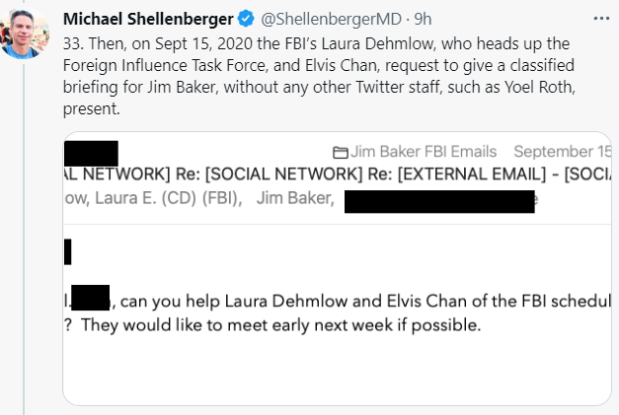This screenshot has width=619, height=415.
Task: Click the folder icon beside Jim Baker FBI Emails
Action: tap(341, 153)
